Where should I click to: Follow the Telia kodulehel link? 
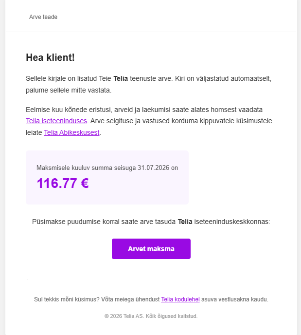[180, 299]
